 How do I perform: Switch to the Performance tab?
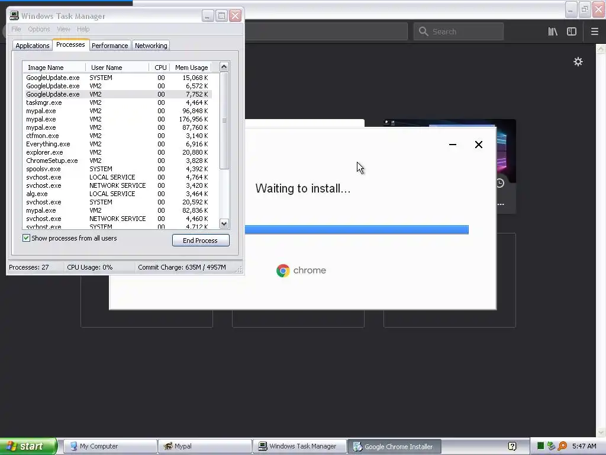pyautogui.click(x=109, y=46)
